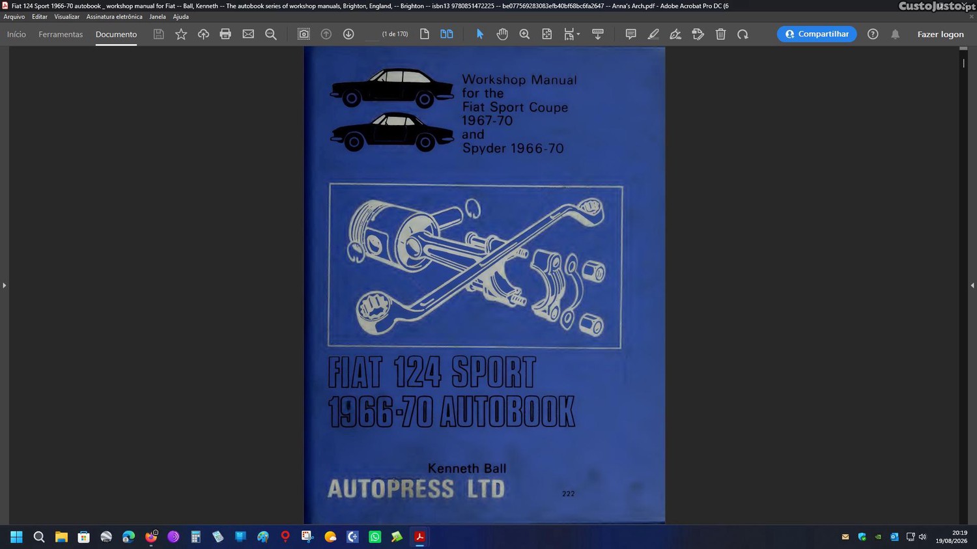This screenshot has width=977, height=549.
Task: Open the Ajuda menu
Action: [180, 17]
